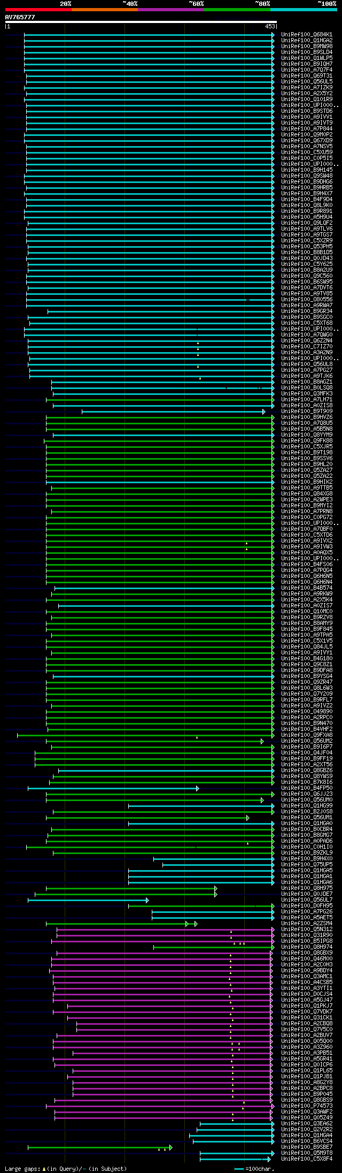Click the cyan ~100% identity legend segment
The width and height of the screenshot is (342, 1173).
pos(304,10)
